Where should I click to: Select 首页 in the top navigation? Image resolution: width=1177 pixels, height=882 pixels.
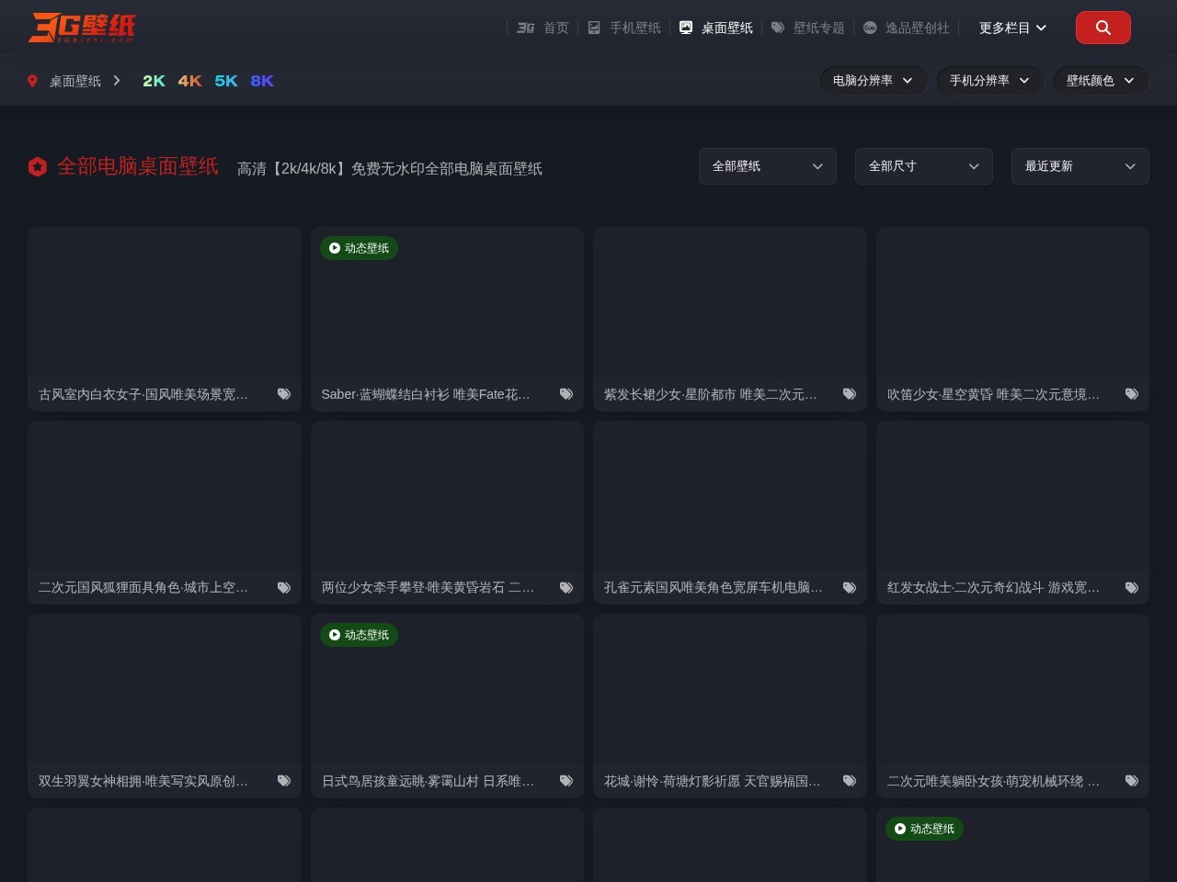[555, 28]
